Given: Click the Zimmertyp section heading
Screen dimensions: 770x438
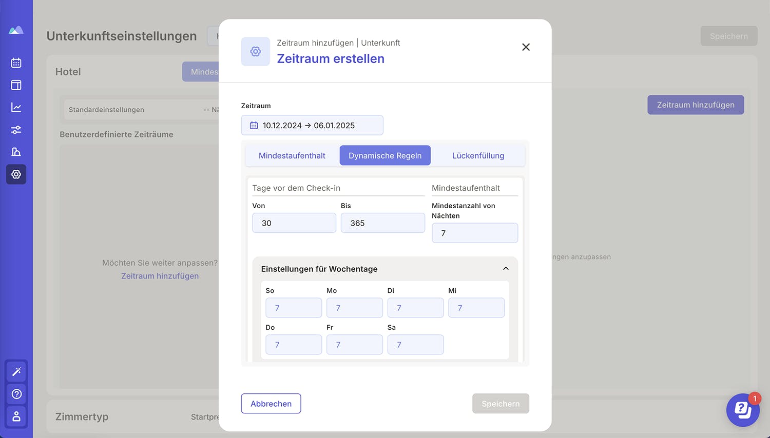Looking at the screenshot, I should [x=82, y=416].
